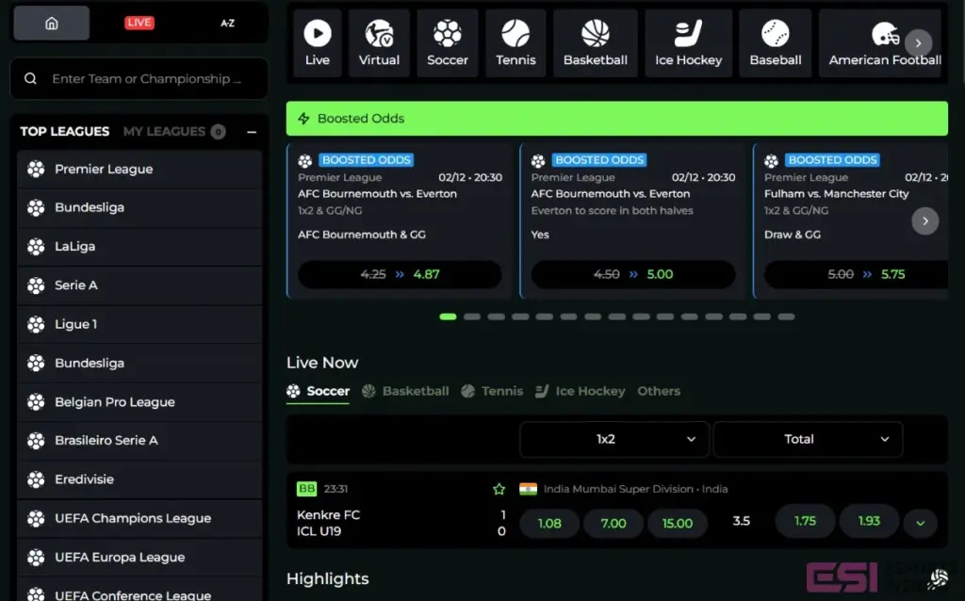Select the Live Now Soccer tab
965x601 pixels.
point(319,391)
